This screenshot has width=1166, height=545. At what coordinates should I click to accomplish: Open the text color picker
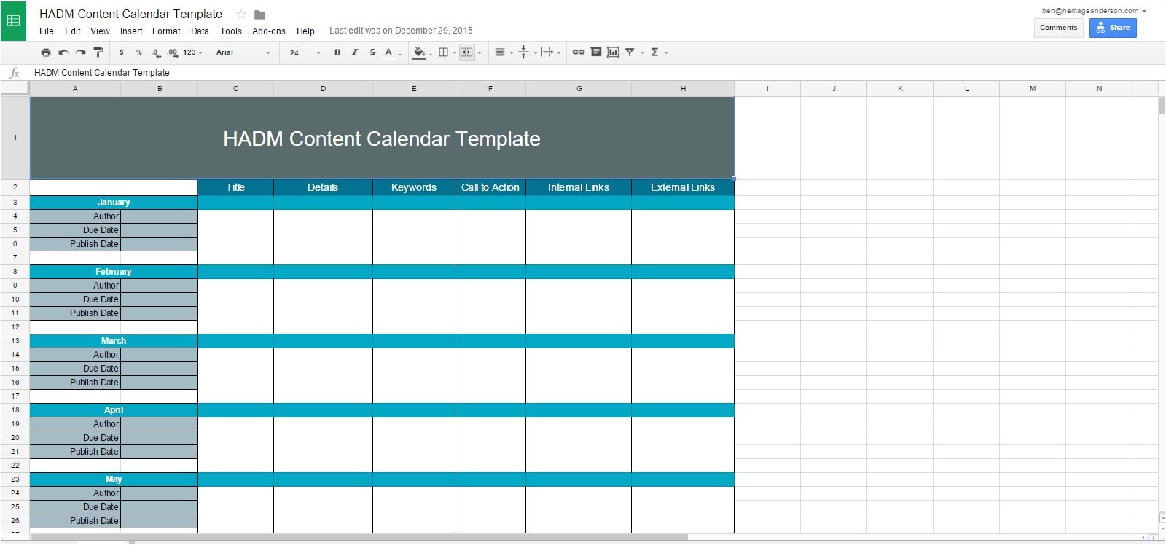click(391, 52)
